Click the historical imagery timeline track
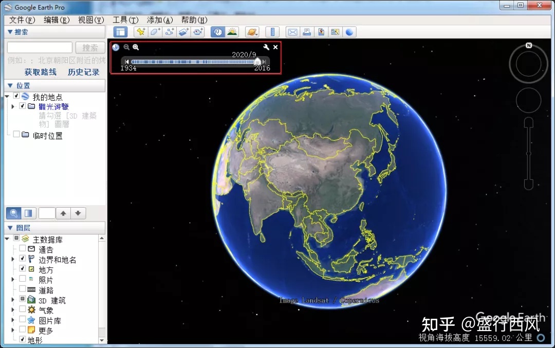 [193, 62]
